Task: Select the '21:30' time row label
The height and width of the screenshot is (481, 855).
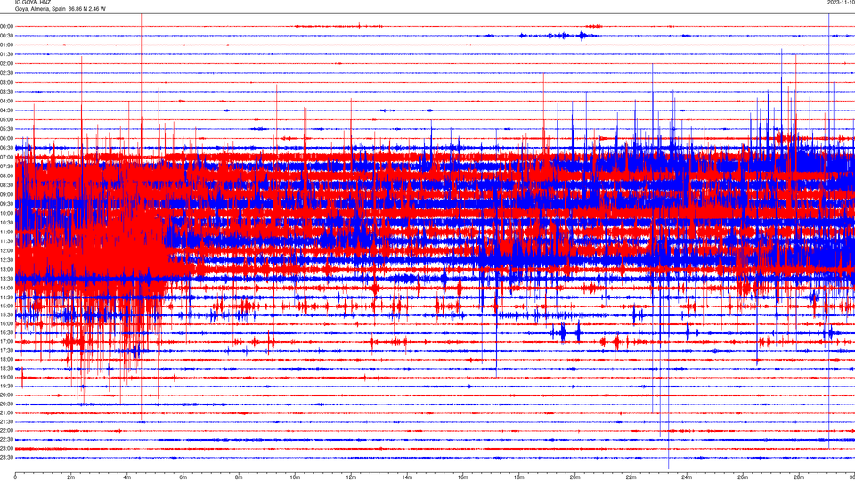Action: click(6, 422)
